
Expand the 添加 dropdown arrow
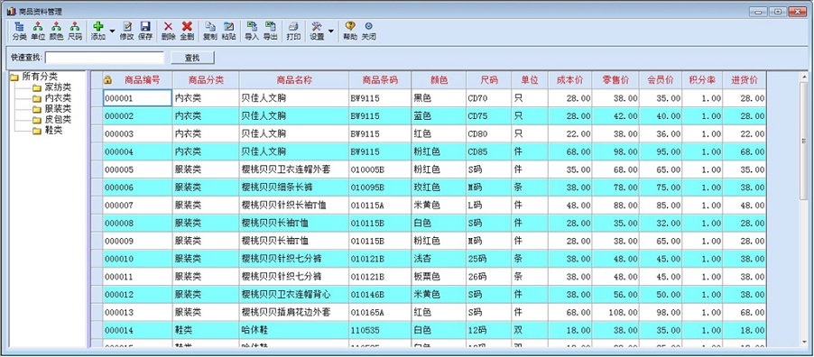click(x=112, y=32)
